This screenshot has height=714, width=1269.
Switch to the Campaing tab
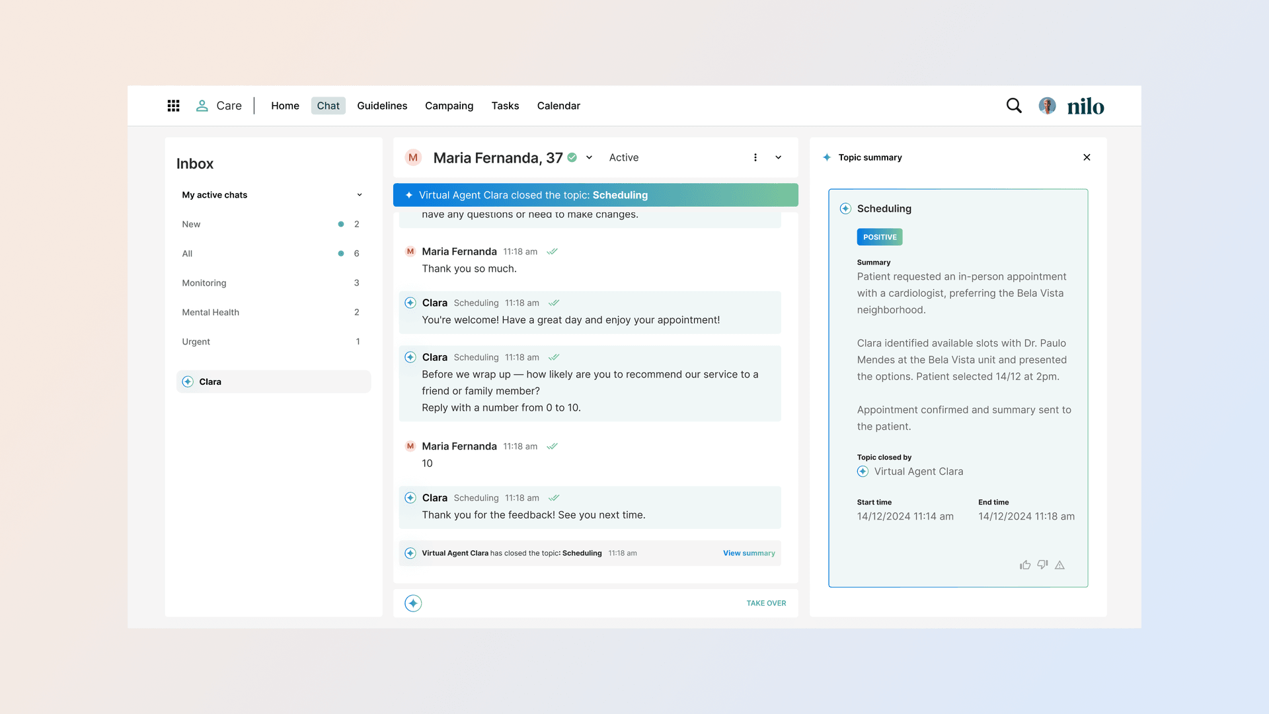tap(449, 106)
